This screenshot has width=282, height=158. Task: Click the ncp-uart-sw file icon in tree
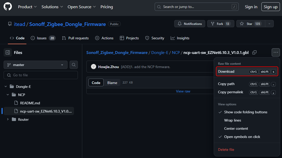tap(16, 111)
